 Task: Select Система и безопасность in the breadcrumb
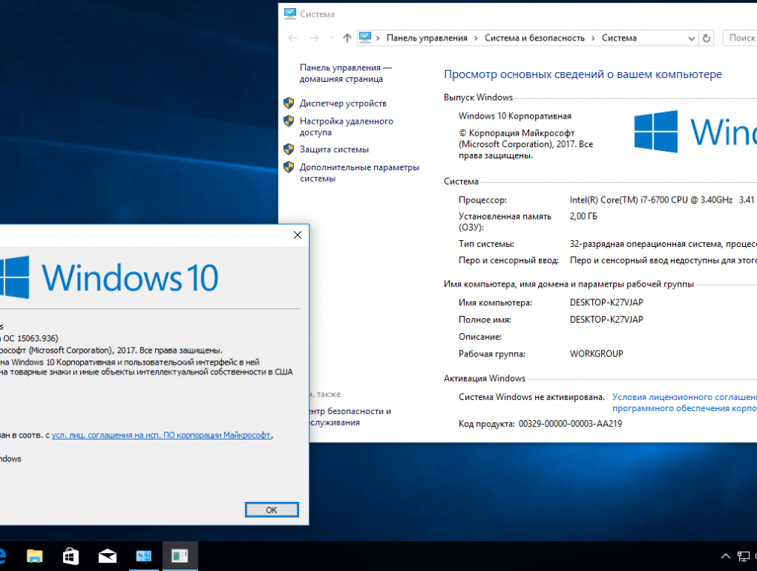[x=534, y=38]
